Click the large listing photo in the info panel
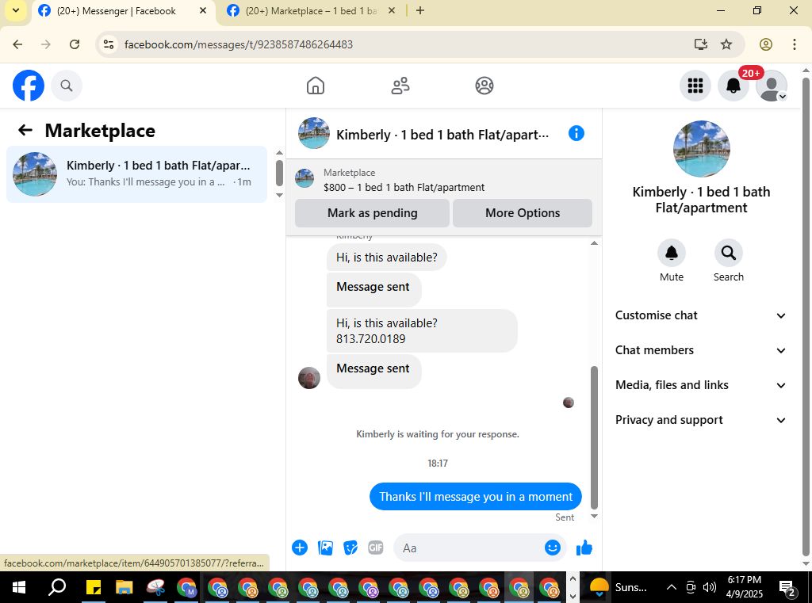 point(701,149)
